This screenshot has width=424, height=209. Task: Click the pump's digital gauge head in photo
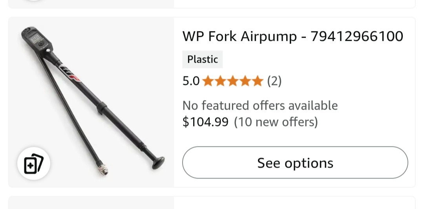pos(35,40)
